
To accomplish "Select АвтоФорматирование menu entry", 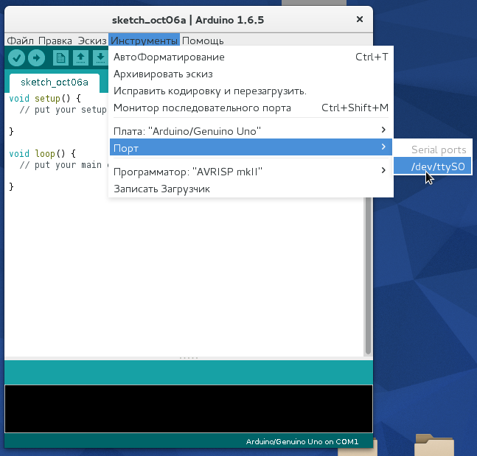I will click(251, 57).
